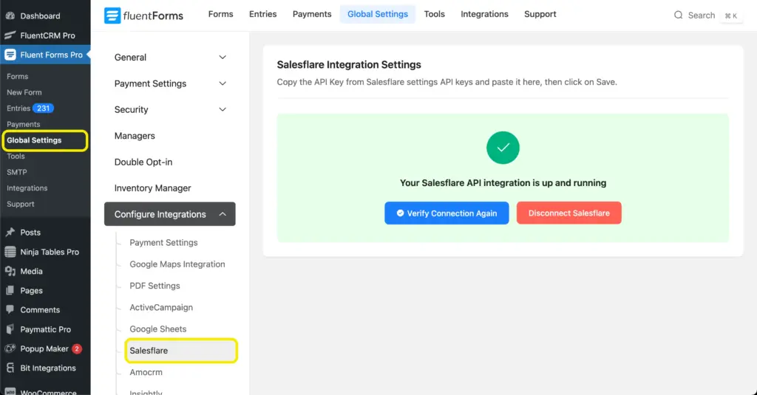757x395 pixels.
Task: Collapse the Configure Integrations section
Action: pos(223,215)
